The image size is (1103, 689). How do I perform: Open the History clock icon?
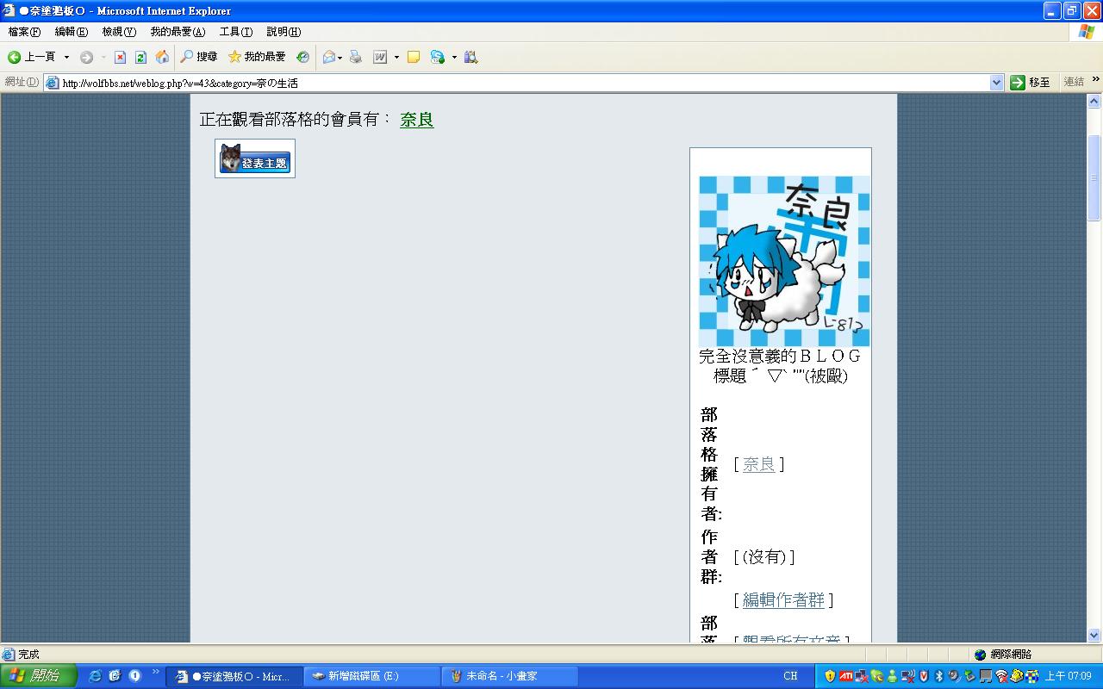[302, 57]
